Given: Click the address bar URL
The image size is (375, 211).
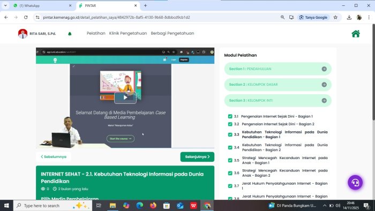Looking at the screenshot, I should [x=116, y=17].
